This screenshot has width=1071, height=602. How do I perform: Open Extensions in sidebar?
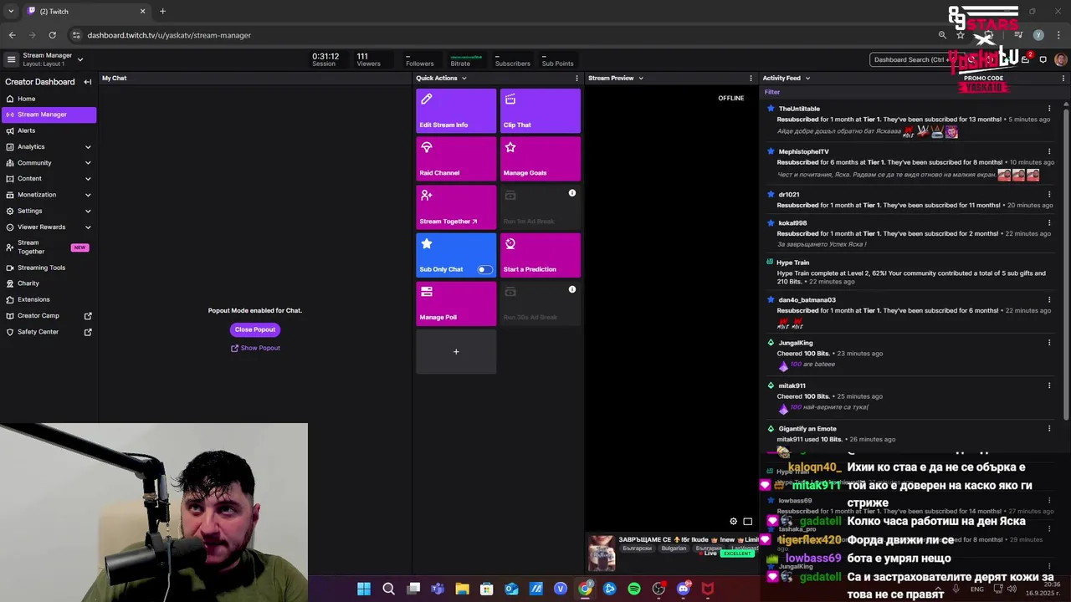[x=48, y=299]
